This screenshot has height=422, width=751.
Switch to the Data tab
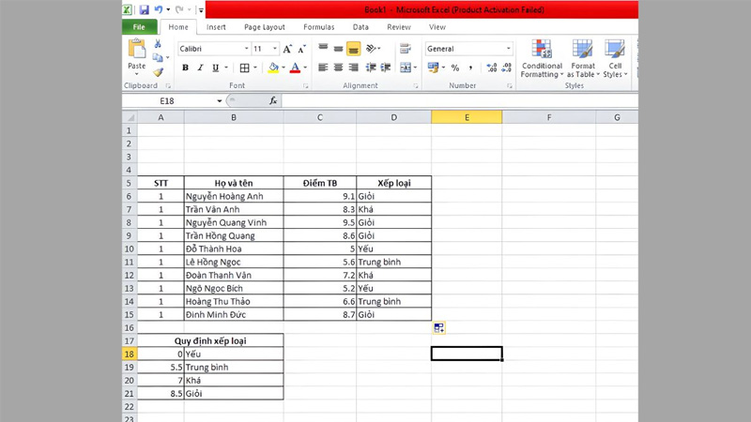tap(360, 27)
